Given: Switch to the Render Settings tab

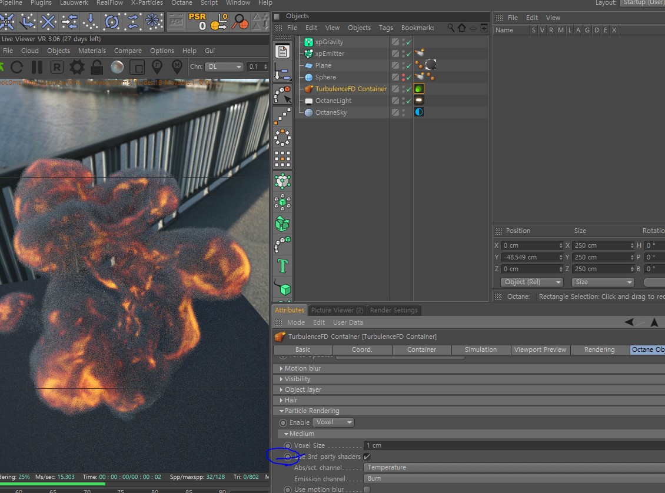Looking at the screenshot, I should click(394, 310).
